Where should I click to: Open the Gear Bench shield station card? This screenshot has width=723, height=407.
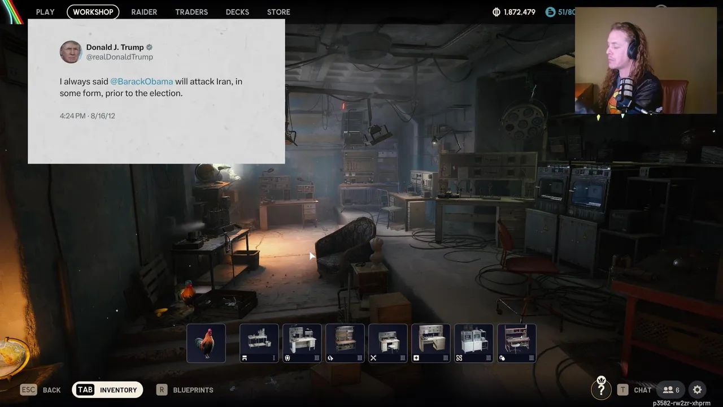coord(302,343)
